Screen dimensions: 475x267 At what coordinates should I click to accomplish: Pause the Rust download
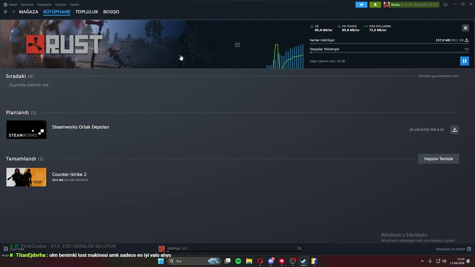[464, 61]
